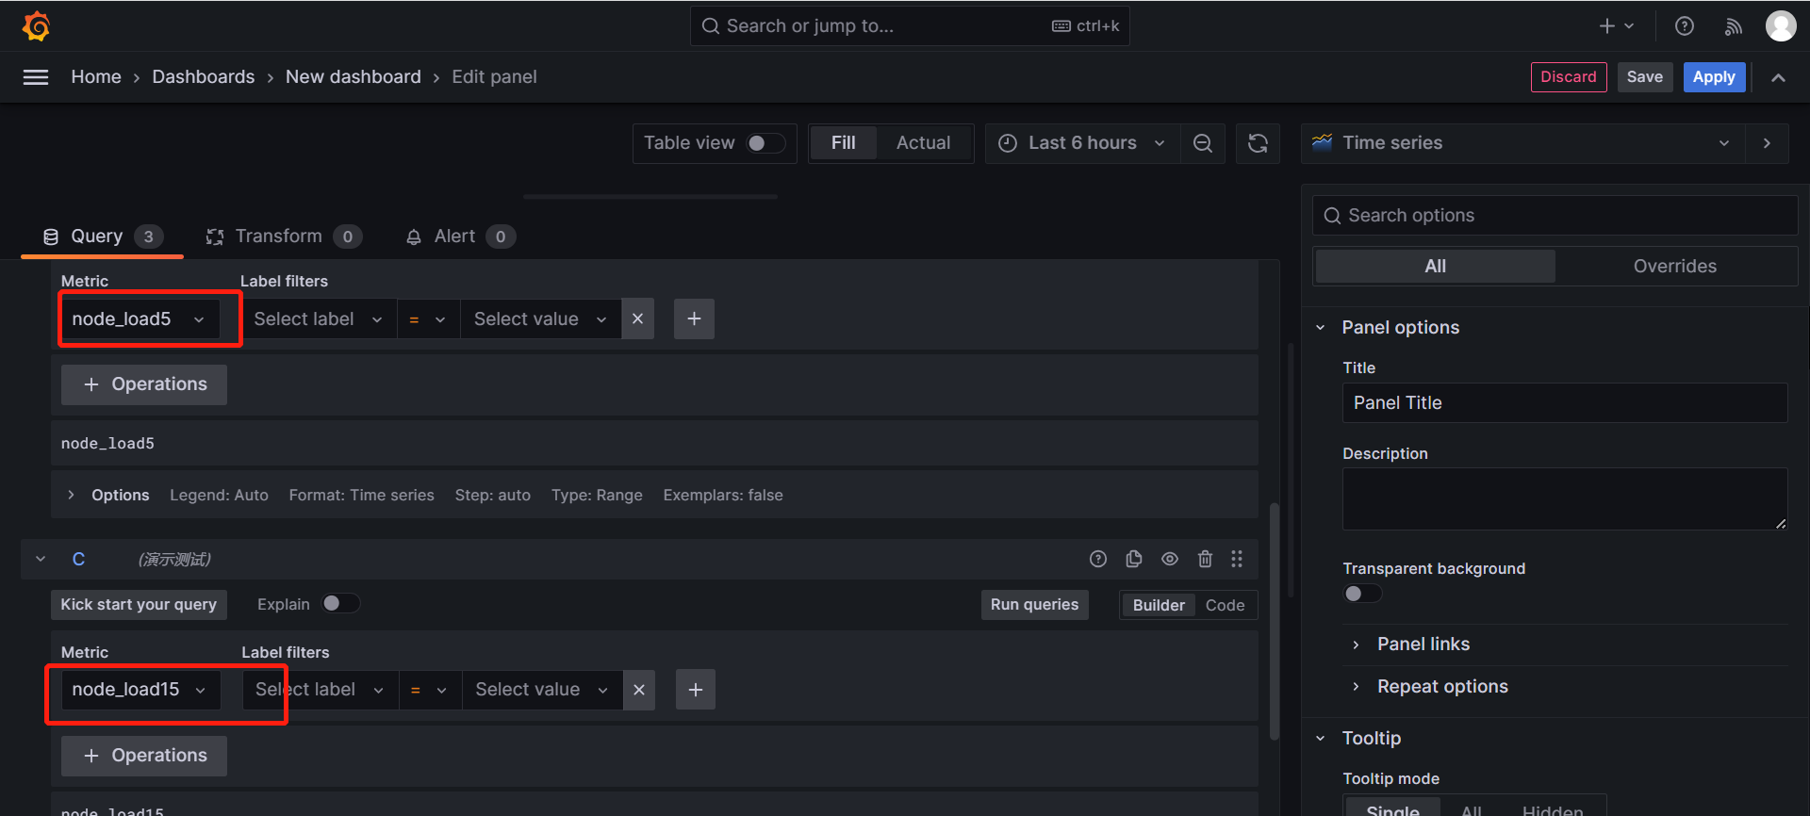Refresh the dashboard with refresh icon
1810x816 pixels.
[x=1258, y=143]
